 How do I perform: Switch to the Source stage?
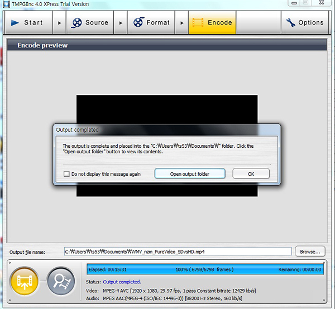click(90, 22)
